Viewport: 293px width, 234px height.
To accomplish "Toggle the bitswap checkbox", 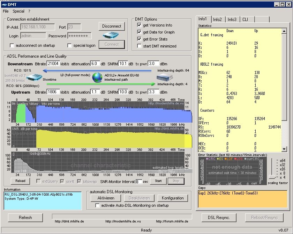I will (x=79, y=181).
